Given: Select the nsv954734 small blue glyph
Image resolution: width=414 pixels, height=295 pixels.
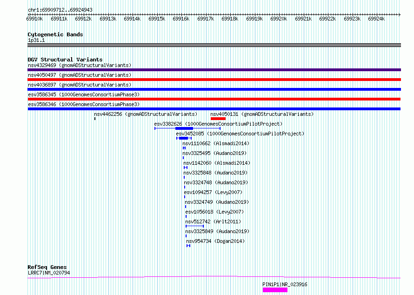Looking at the screenshot, I should pos(188,246).
